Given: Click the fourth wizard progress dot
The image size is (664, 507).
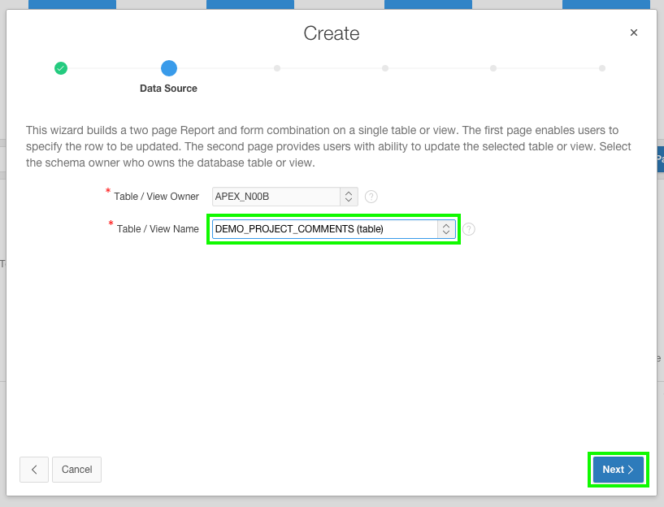Looking at the screenshot, I should (385, 68).
